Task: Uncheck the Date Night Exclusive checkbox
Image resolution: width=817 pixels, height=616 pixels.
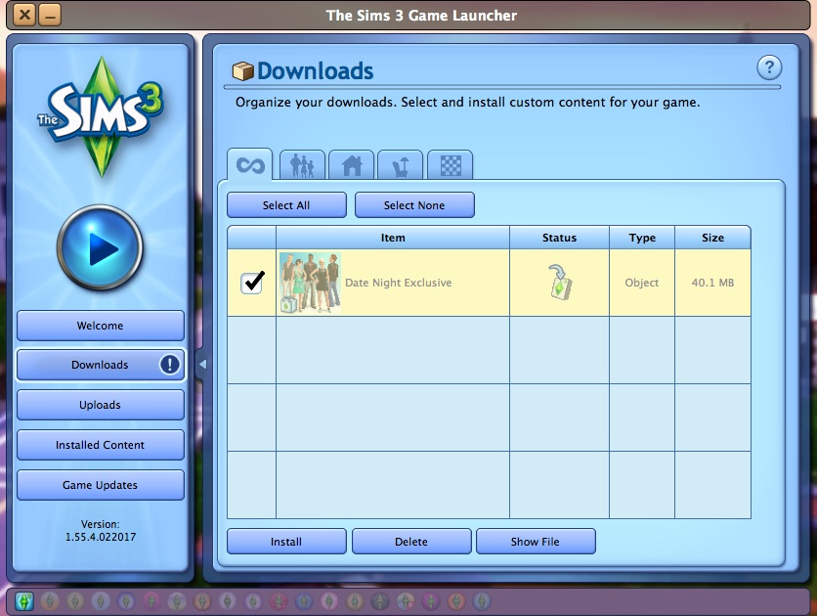Action: (252, 283)
